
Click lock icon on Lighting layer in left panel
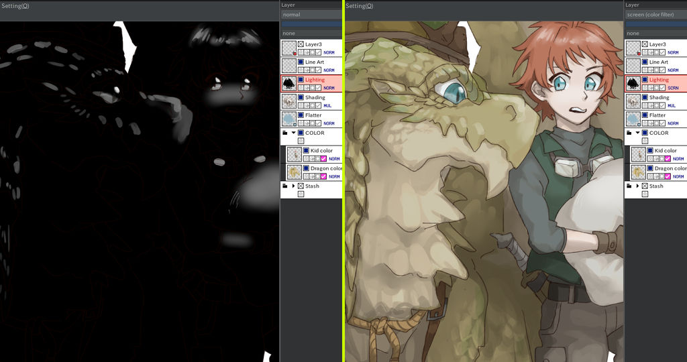[x=301, y=88]
